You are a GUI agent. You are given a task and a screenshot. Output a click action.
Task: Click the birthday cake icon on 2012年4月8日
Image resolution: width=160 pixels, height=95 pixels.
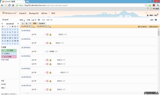coord(50,72)
